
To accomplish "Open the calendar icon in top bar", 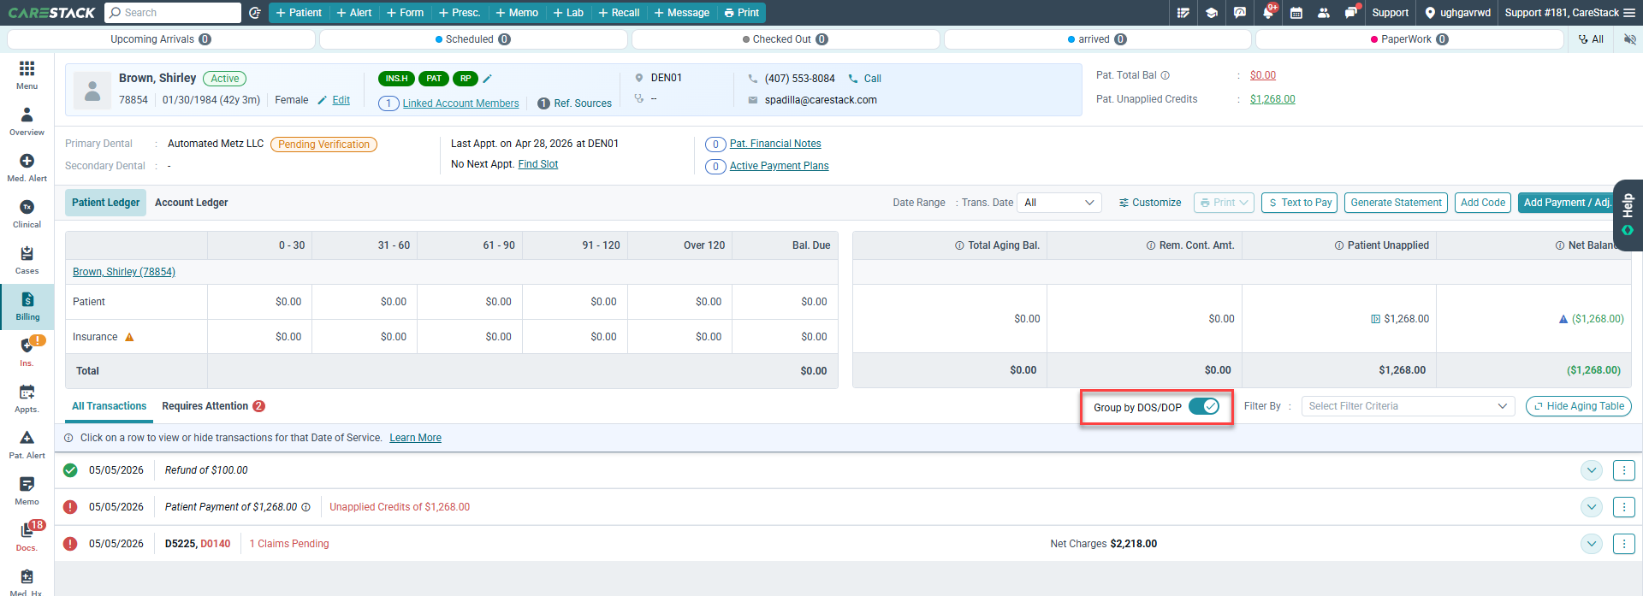I will pos(1296,13).
